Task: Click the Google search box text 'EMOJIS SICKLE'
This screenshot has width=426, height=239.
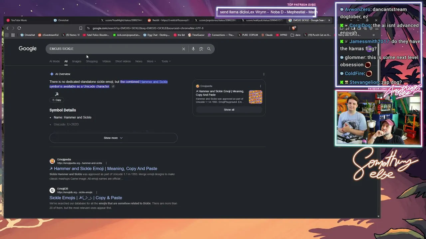Action: (x=62, y=49)
